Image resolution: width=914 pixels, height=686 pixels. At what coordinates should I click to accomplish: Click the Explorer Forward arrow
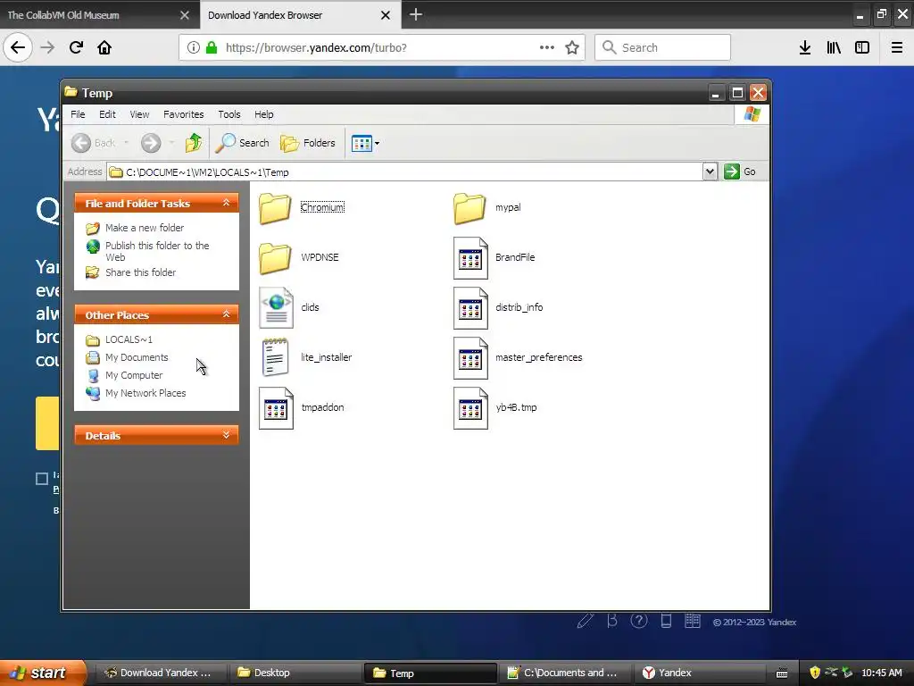151,143
